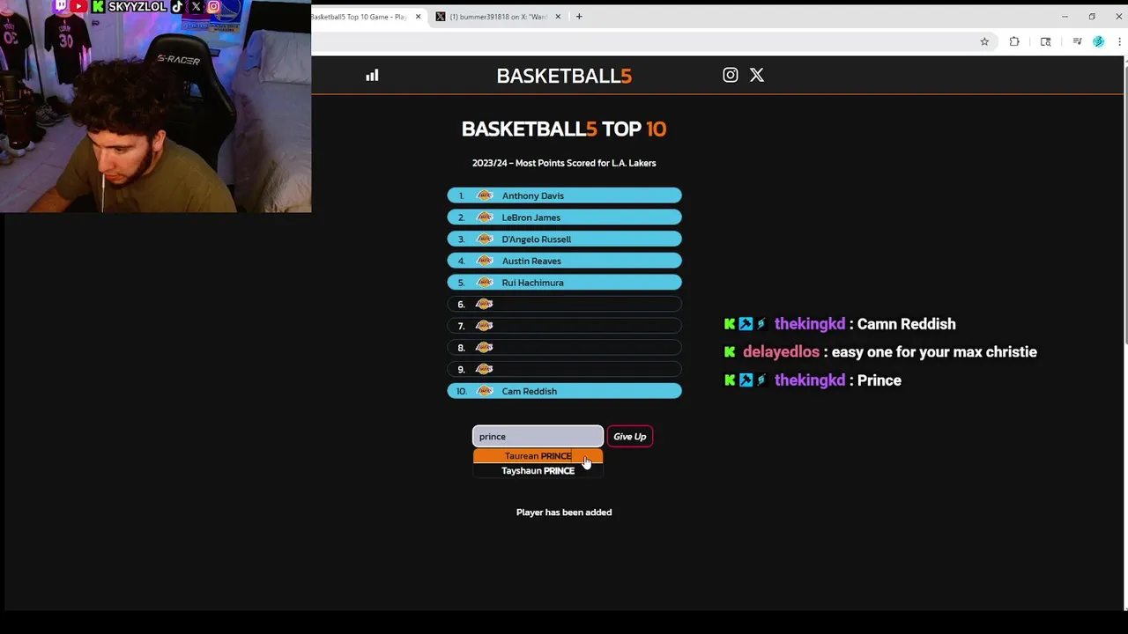Open the Basketball5 X (Twitter) page
Screen dimensions: 1128x634
pos(757,75)
